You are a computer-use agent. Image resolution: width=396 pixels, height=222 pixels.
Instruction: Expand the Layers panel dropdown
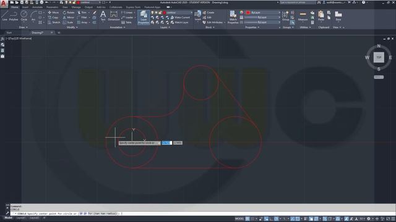[165, 27]
